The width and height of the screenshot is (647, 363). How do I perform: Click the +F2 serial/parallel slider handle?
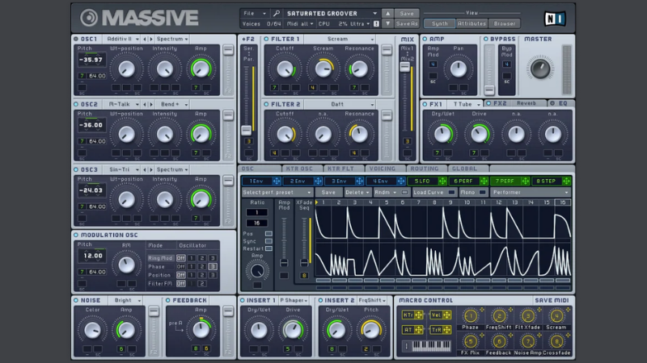tap(247, 131)
